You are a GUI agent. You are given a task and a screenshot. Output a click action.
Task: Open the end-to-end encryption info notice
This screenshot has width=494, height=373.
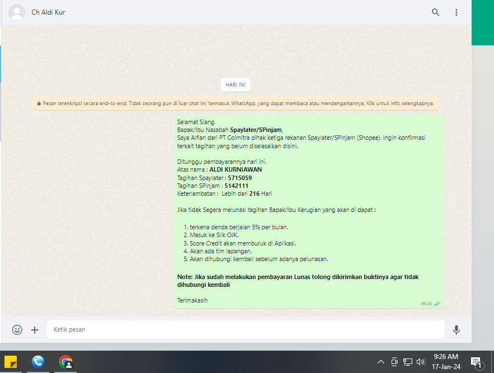[x=235, y=103]
